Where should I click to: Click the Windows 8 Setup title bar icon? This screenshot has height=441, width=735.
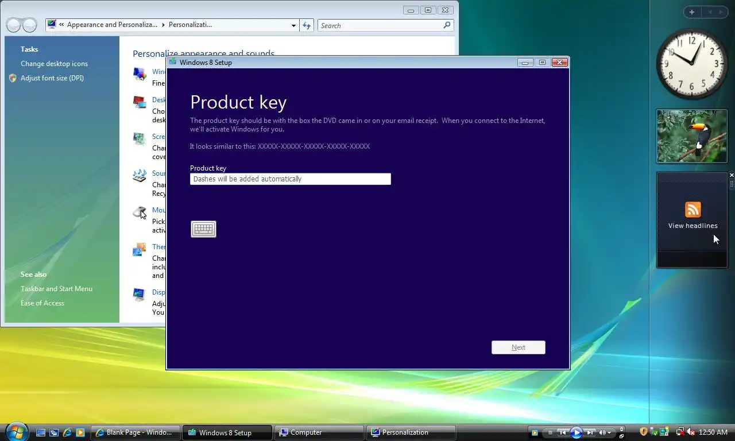click(173, 62)
